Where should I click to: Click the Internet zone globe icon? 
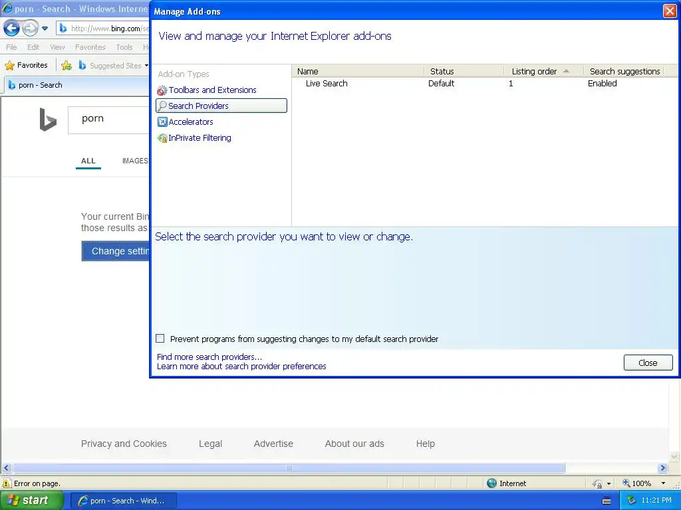coord(491,483)
